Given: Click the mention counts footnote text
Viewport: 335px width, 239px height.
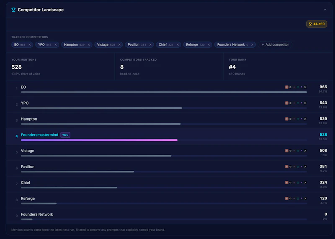Looking at the screenshot, I should 88,230.
